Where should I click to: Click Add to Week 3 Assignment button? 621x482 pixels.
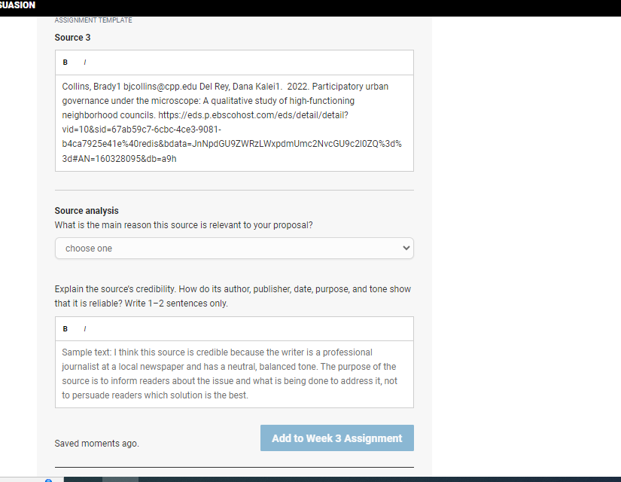pyautogui.click(x=337, y=438)
